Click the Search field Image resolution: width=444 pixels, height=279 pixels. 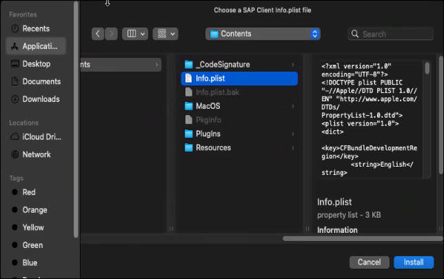point(390,34)
